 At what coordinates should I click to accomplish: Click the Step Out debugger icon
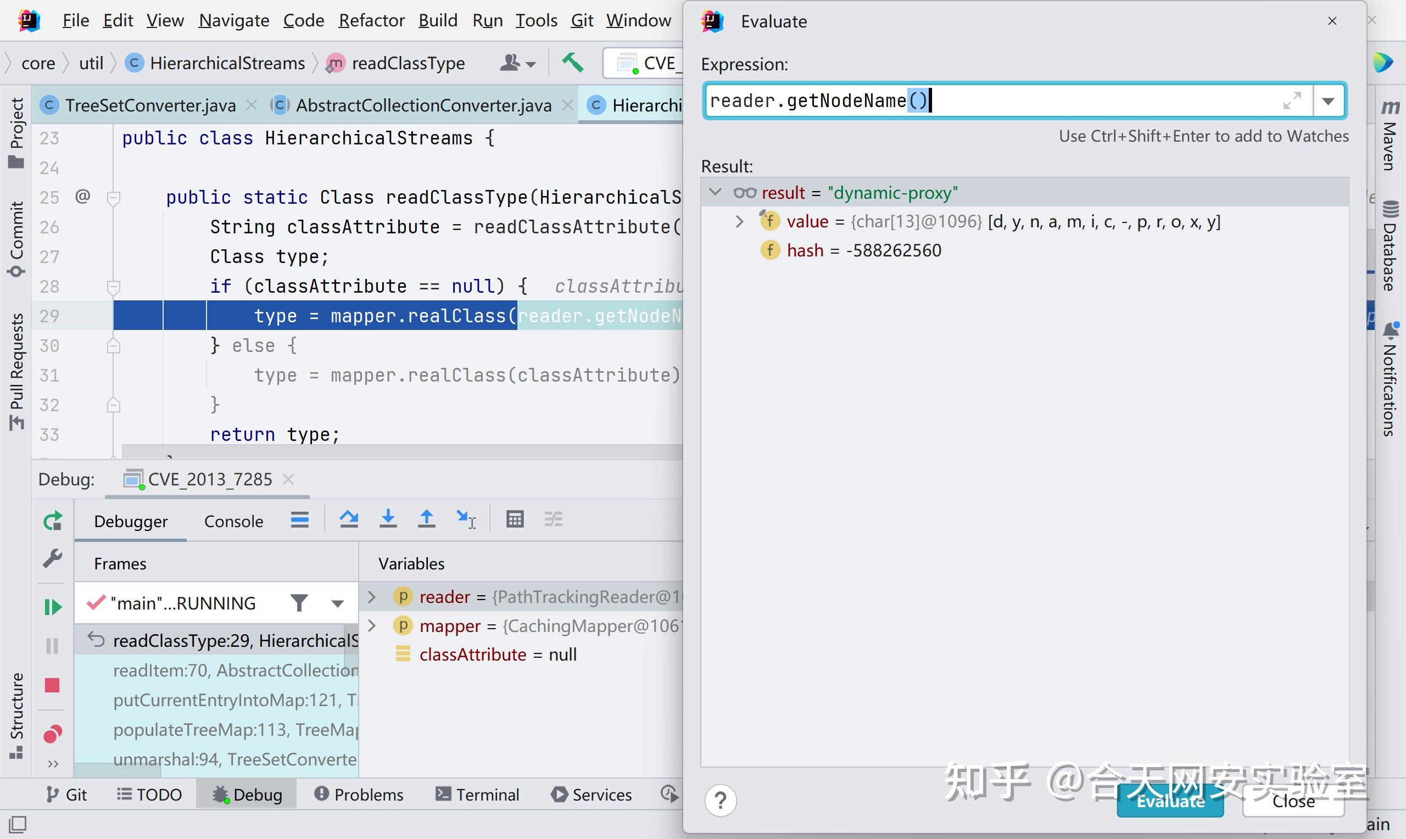(427, 518)
